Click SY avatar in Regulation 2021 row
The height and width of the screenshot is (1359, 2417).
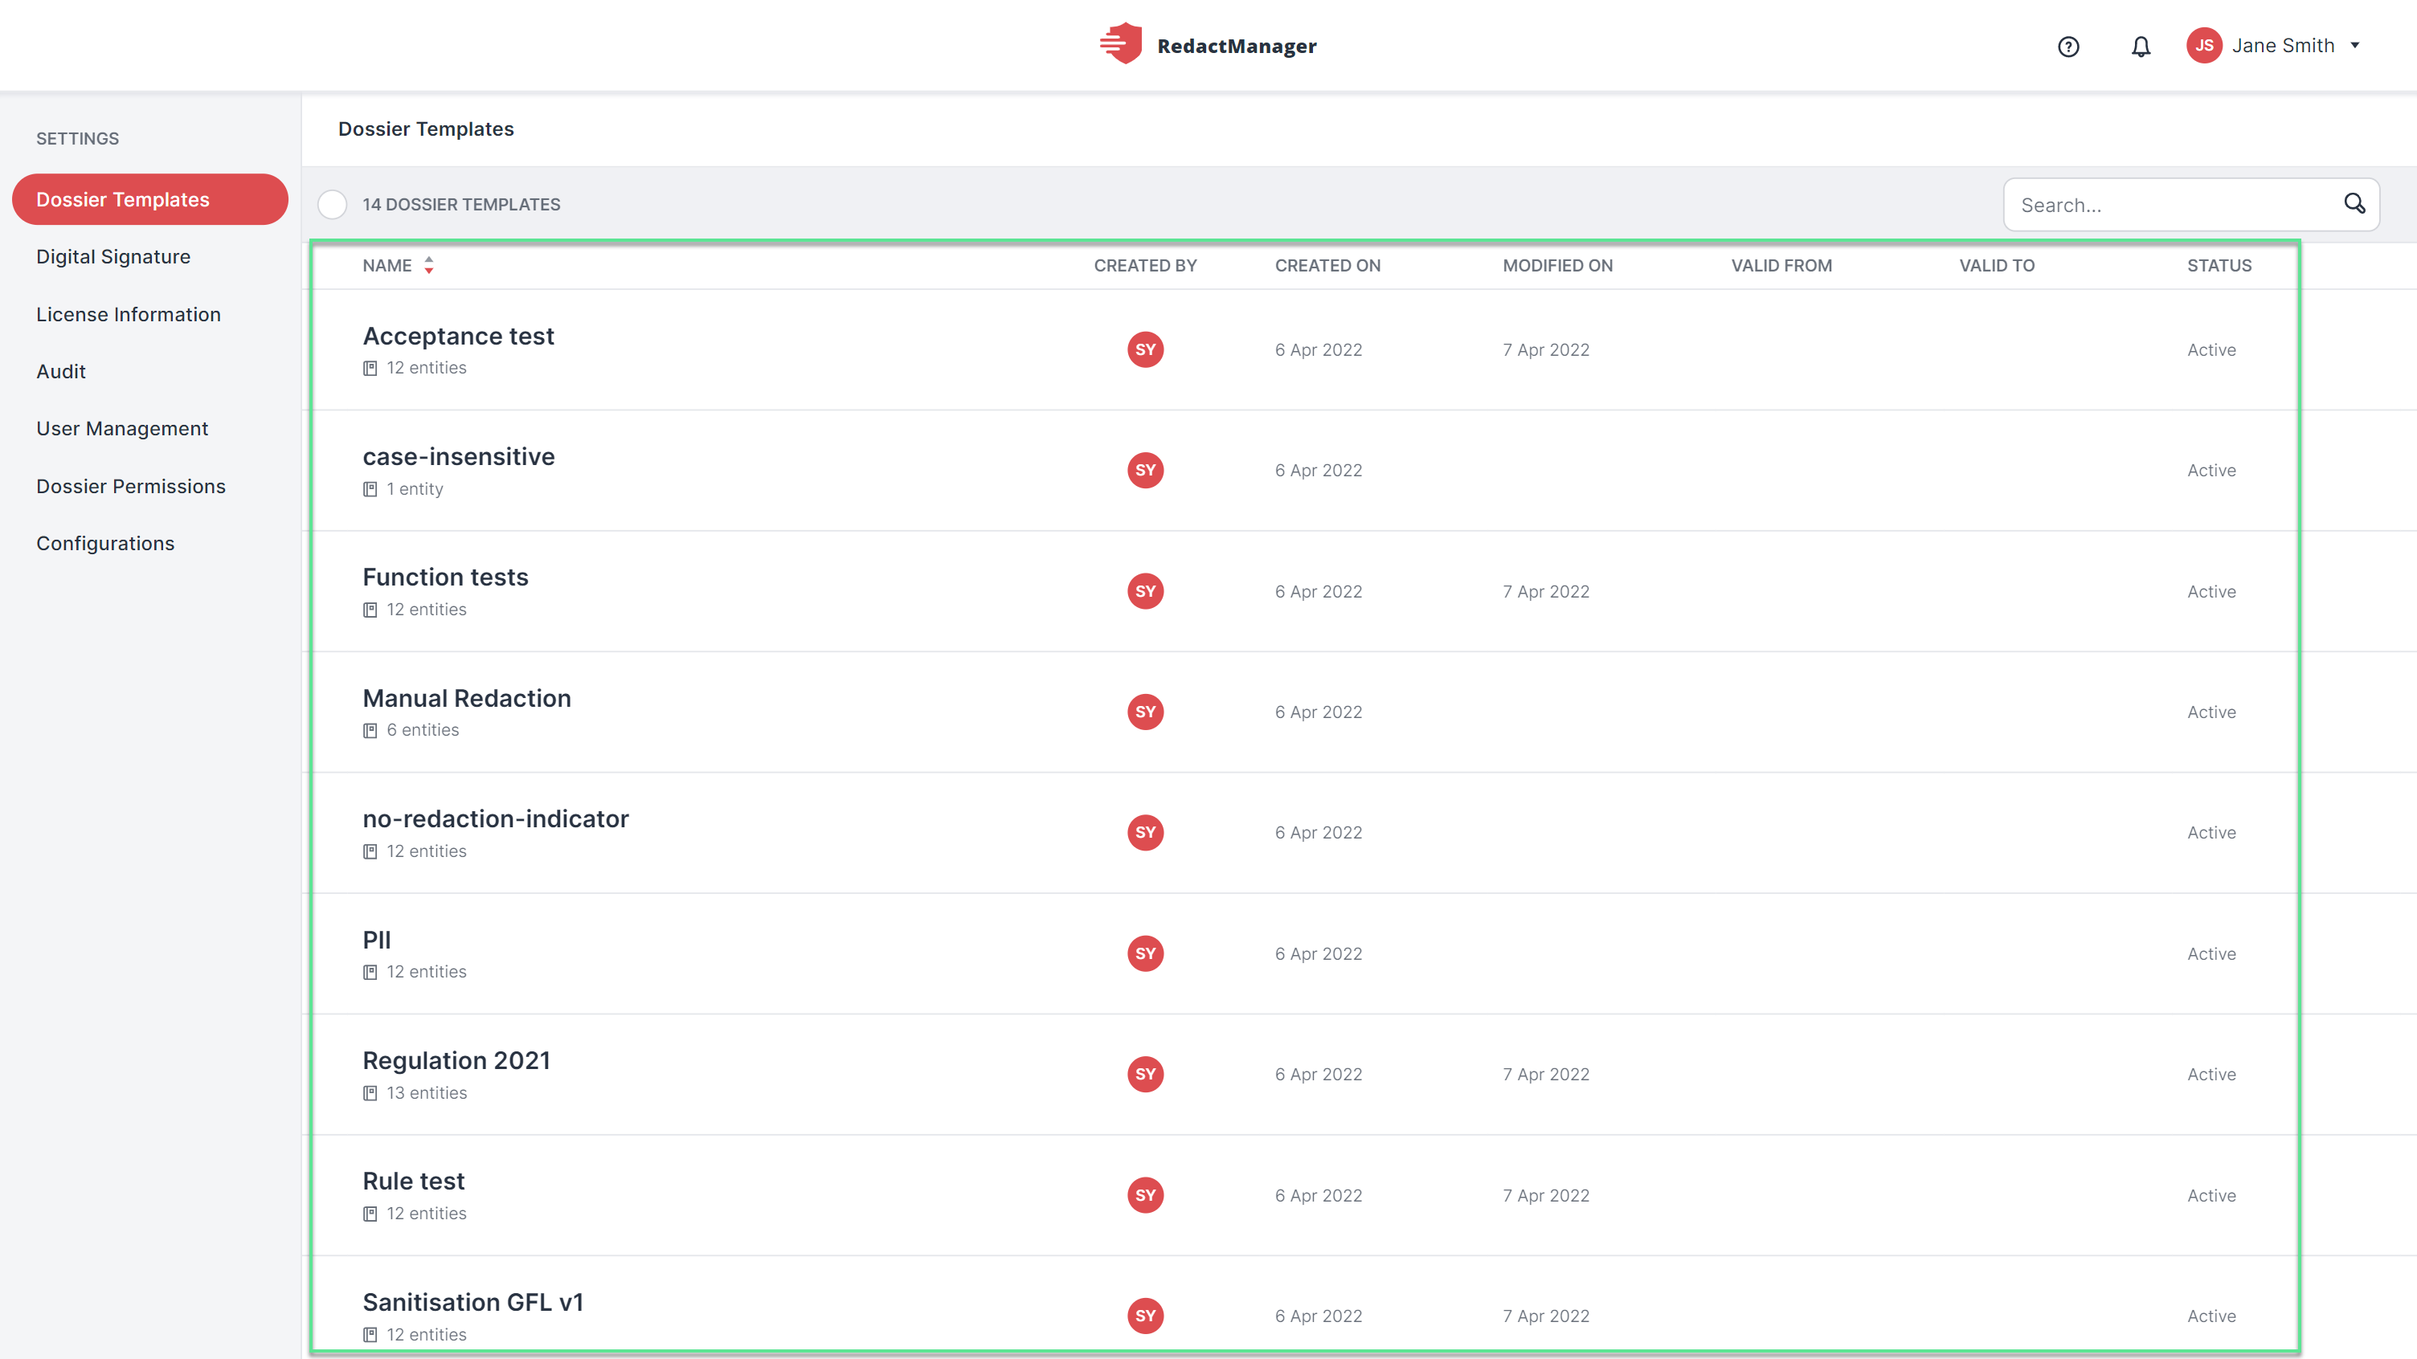click(1145, 1074)
